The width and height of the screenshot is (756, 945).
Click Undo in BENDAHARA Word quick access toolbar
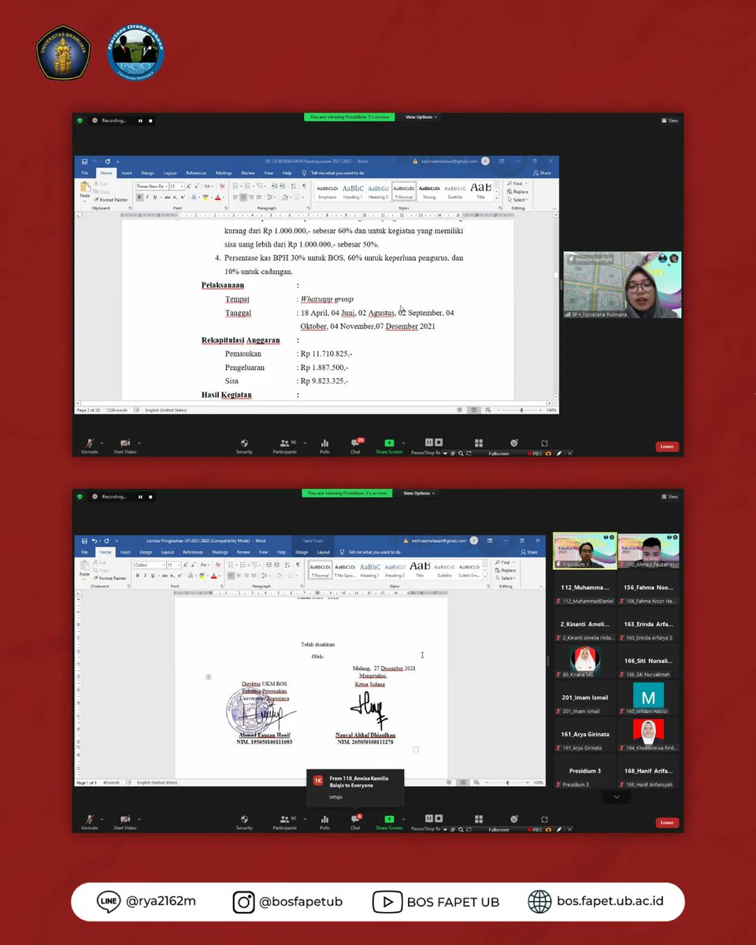94,161
